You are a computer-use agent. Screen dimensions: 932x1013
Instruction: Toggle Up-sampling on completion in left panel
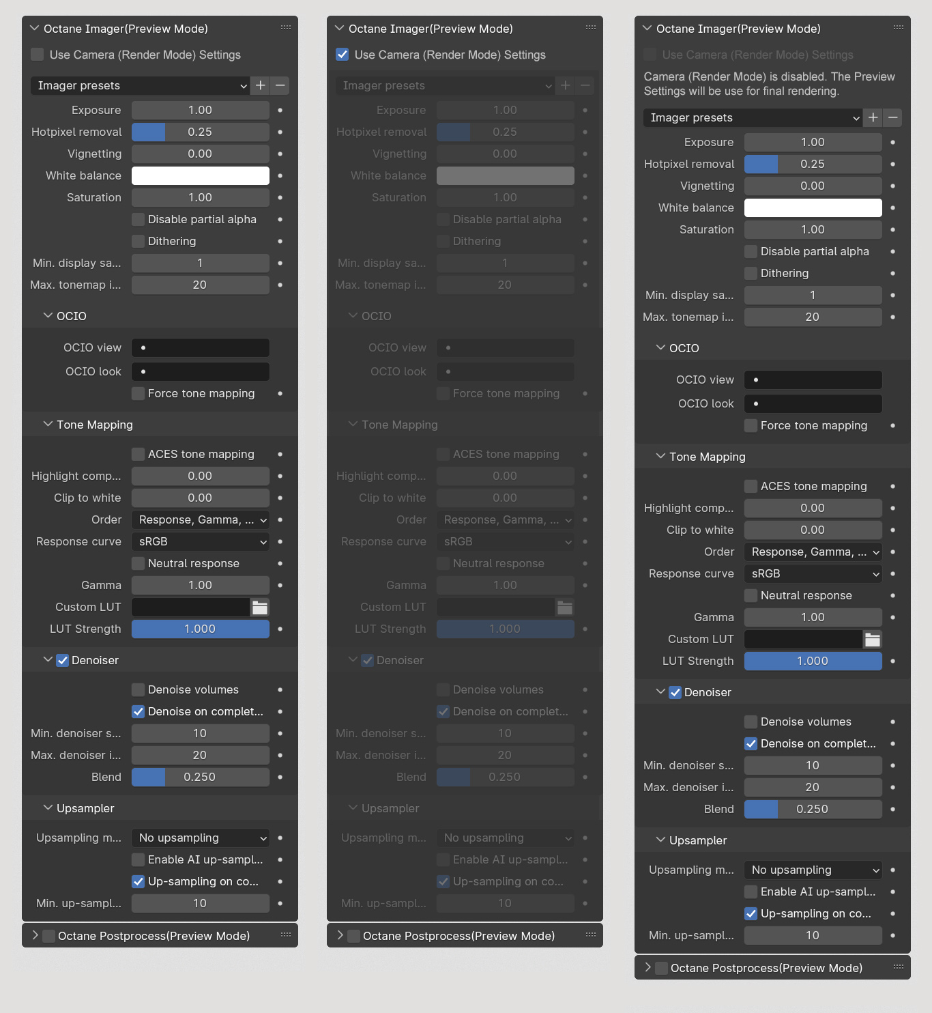(139, 881)
